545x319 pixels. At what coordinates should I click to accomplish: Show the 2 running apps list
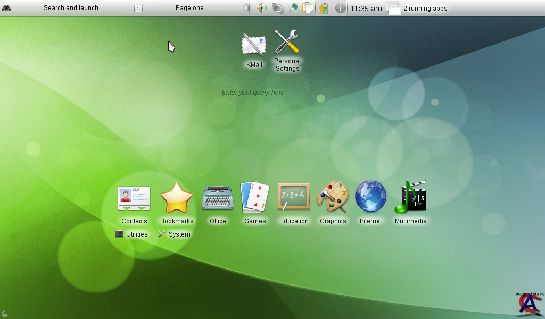(417, 8)
